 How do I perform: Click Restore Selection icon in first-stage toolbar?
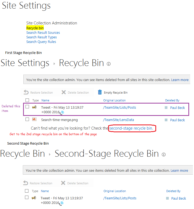(x=26, y=92)
